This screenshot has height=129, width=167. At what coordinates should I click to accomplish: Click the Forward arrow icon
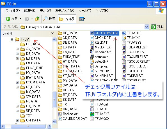point(27,19)
